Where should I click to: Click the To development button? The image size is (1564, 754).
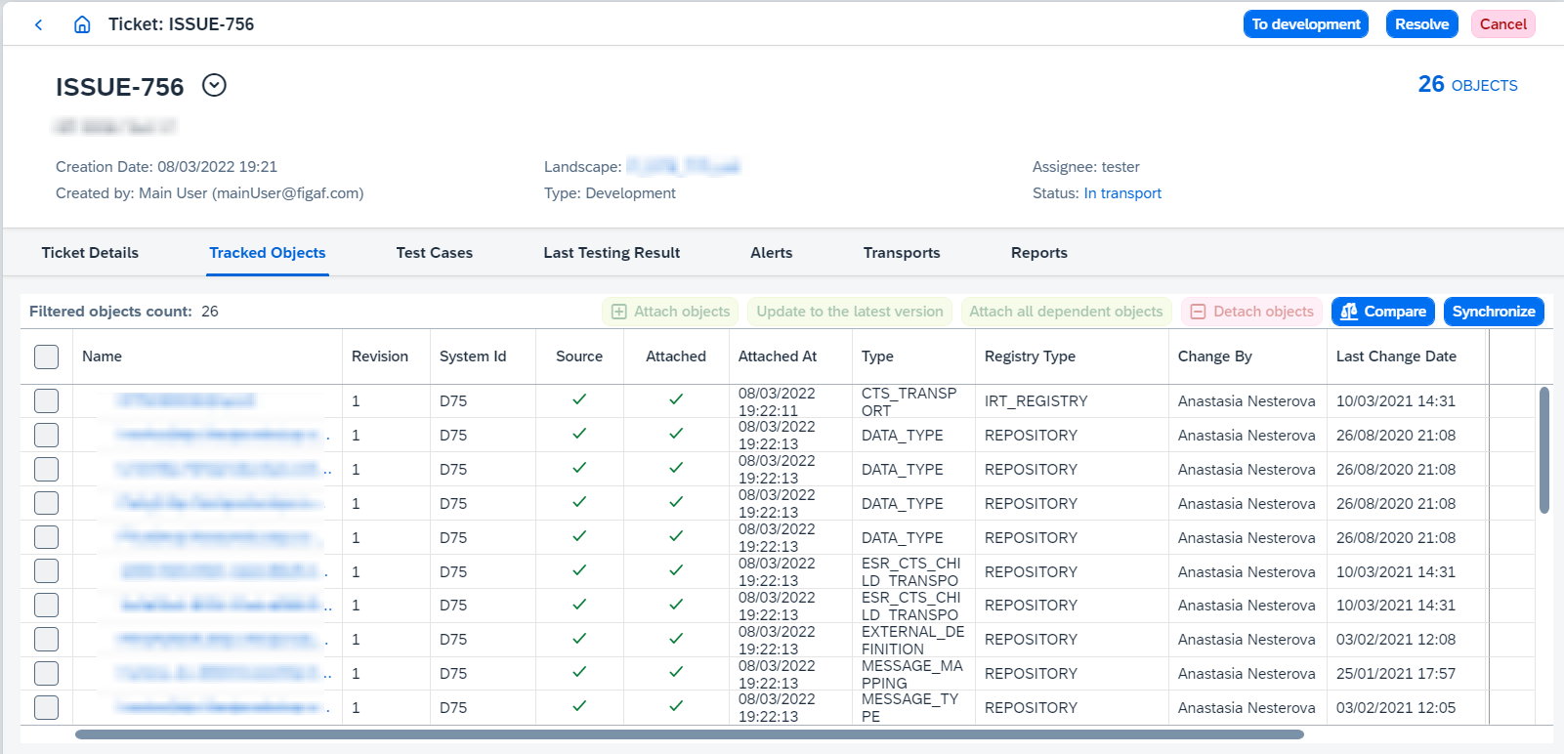coord(1306,24)
